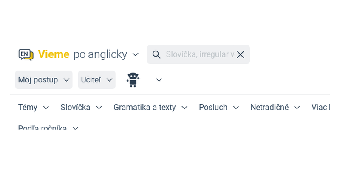Click chevron arrow beside Posluch

236,108
